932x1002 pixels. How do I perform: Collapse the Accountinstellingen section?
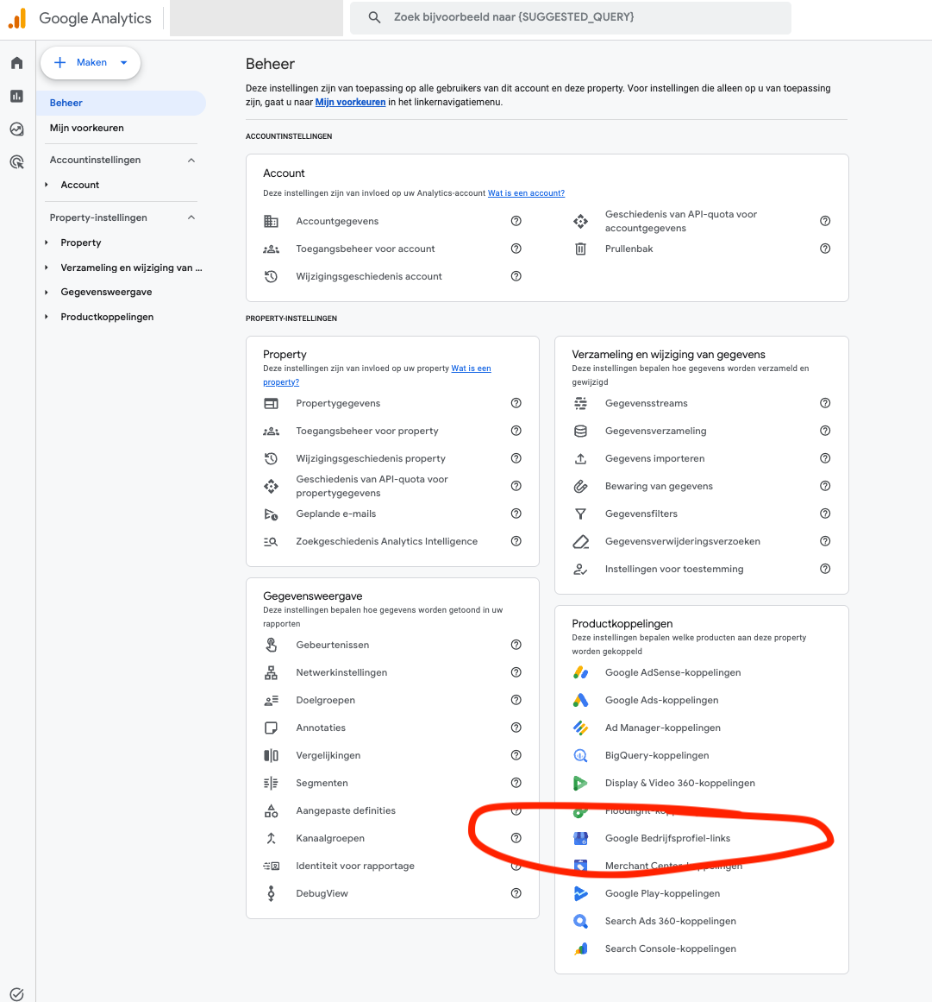[x=191, y=160]
